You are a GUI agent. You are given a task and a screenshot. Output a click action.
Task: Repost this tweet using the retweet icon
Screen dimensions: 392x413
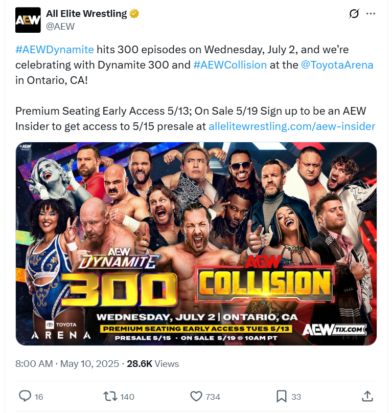110,396
